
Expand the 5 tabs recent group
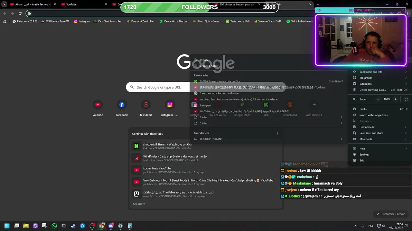[x=268, y=124]
